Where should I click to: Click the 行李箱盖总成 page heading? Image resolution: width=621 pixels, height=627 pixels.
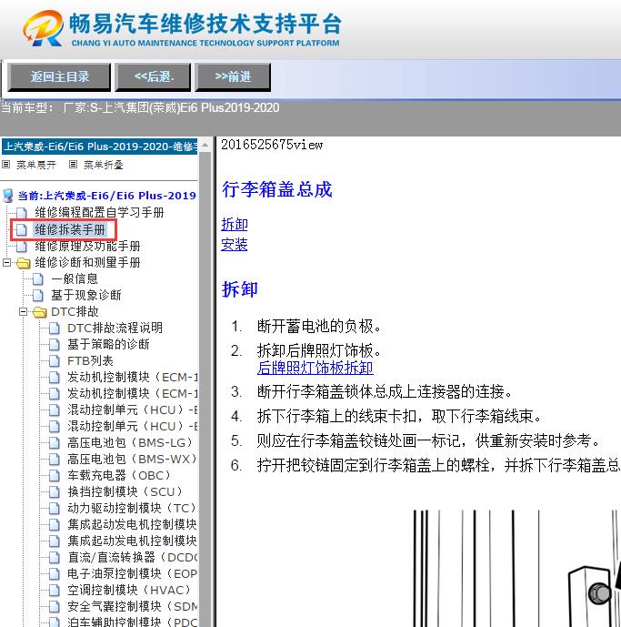pyautogui.click(x=277, y=189)
